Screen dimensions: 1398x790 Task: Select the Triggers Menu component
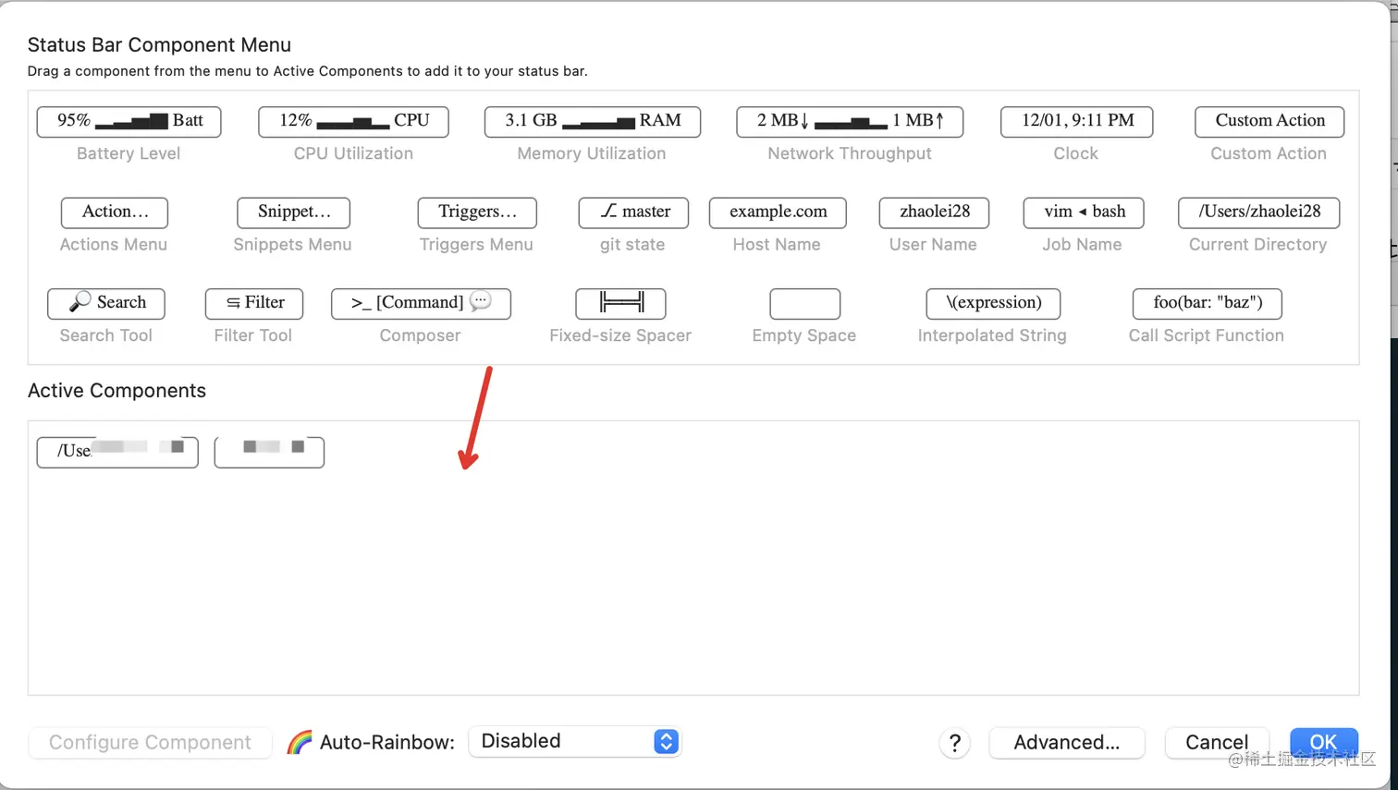477,213
